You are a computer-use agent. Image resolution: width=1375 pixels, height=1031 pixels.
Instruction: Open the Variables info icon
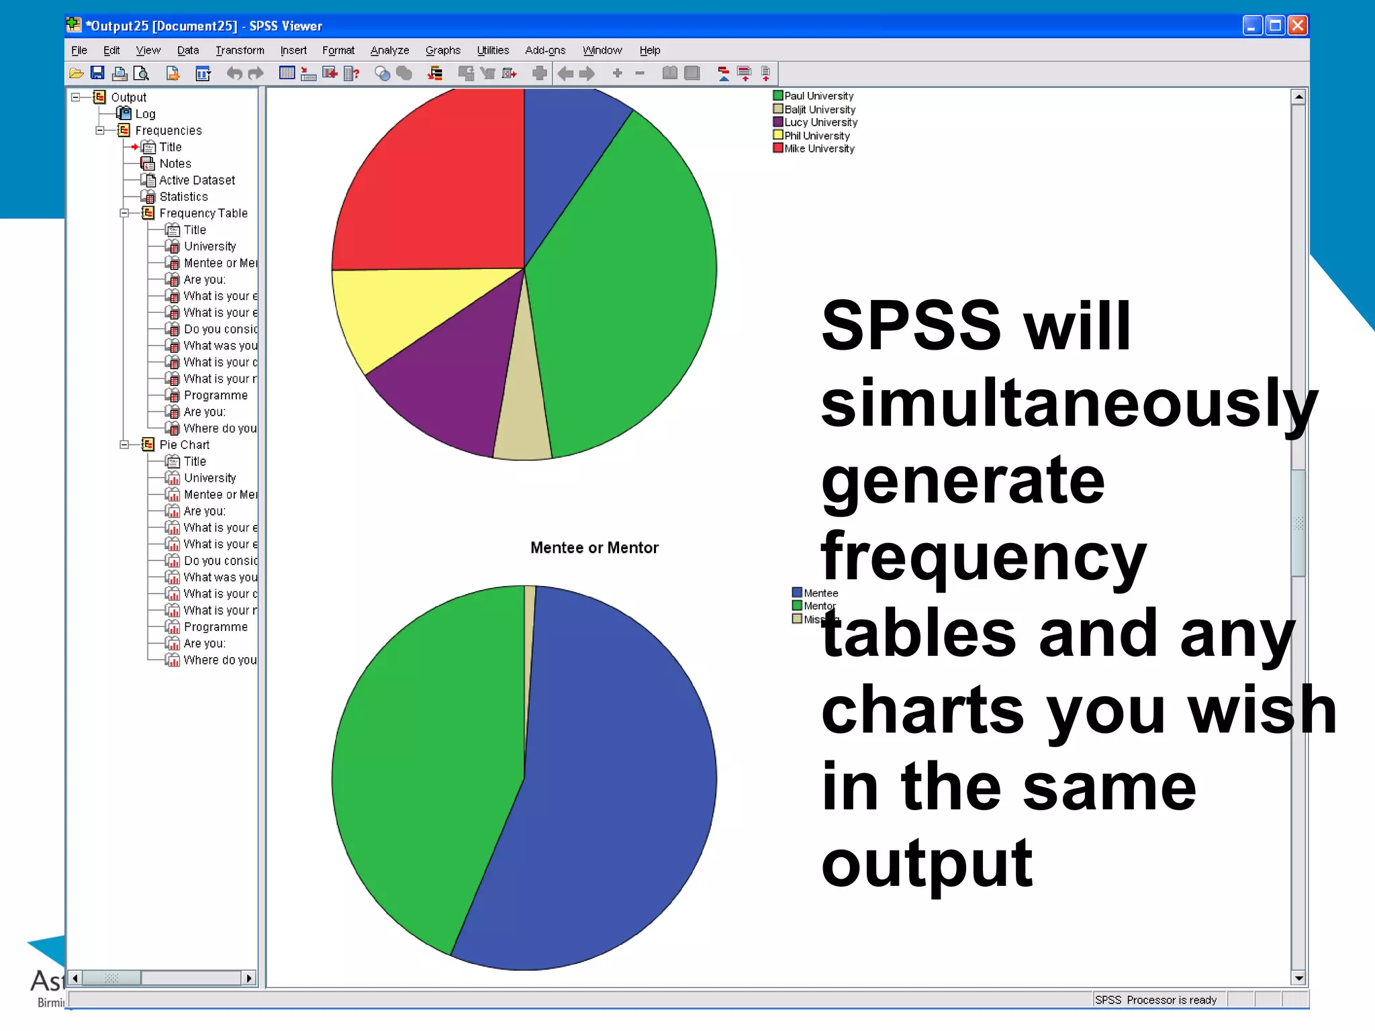[x=351, y=73]
